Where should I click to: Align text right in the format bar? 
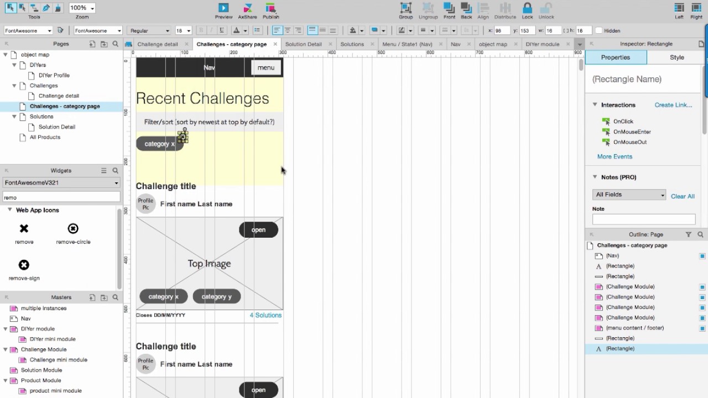pos(298,30)
